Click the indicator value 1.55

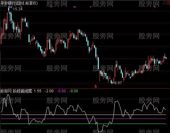click(x=38, y=91)
